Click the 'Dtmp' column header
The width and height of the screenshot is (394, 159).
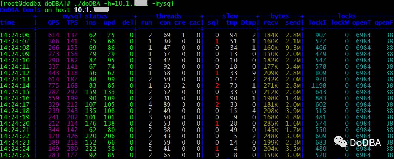[249, 22]
